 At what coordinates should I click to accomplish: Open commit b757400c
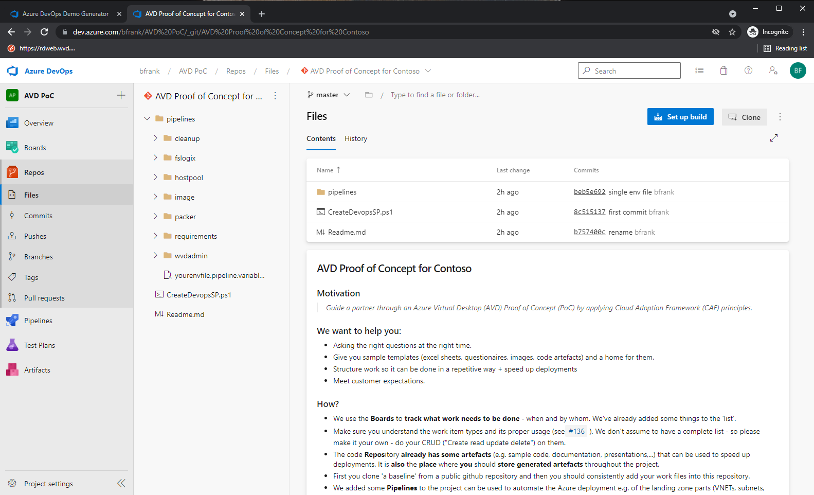tap(589, 232)
